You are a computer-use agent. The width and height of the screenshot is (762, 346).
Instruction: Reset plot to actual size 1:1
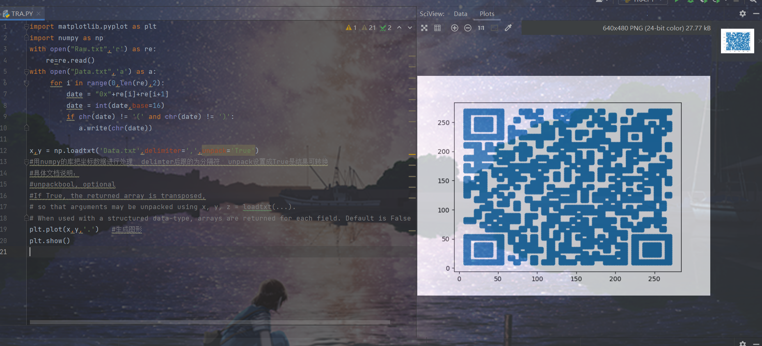coord(481,28)
